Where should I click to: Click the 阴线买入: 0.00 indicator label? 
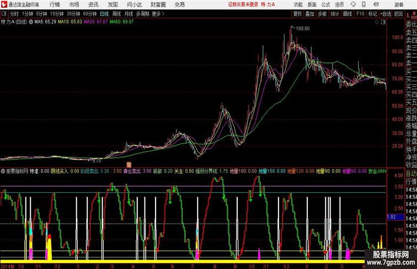tap(65, 171)
